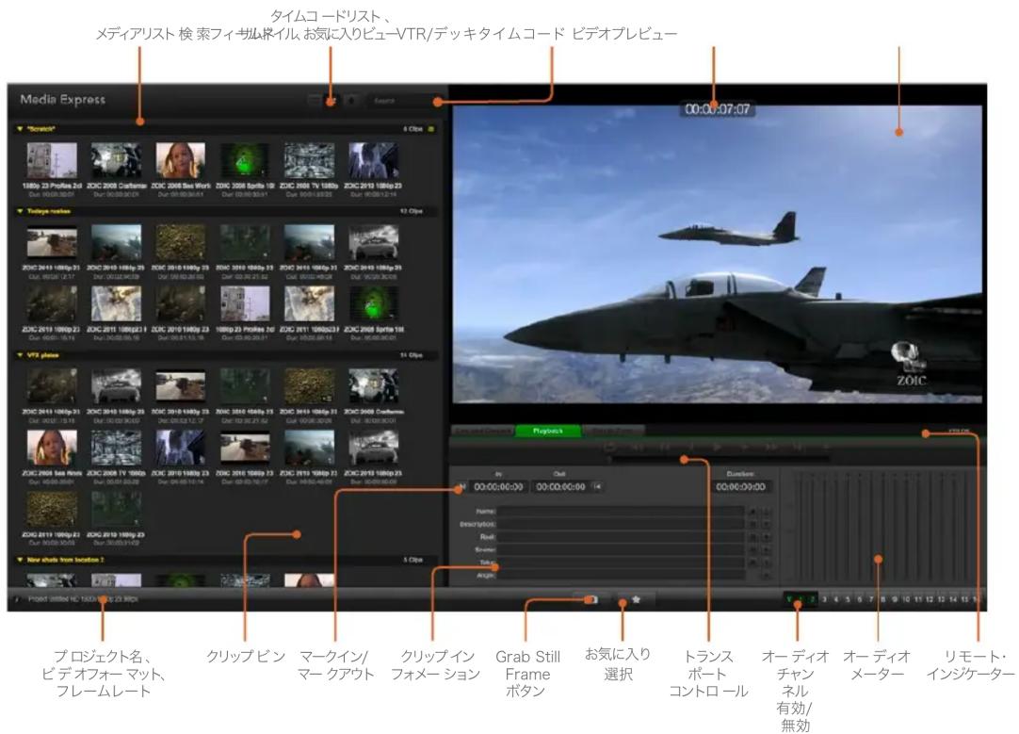The width and height of the screenshot is (1019, 734).
Task: Click the jog slider under transport buttons
Action: point(720,459)
